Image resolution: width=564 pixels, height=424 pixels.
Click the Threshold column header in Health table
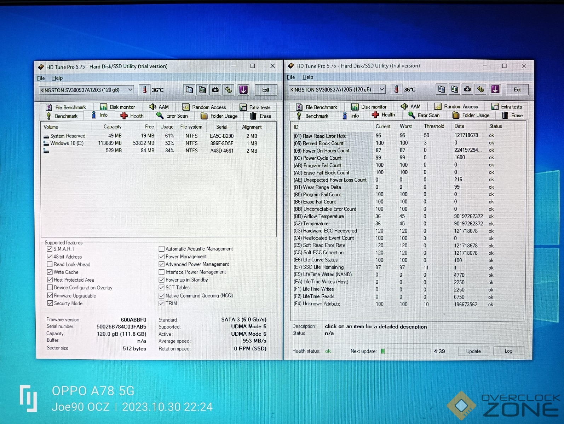click(434, 126)
